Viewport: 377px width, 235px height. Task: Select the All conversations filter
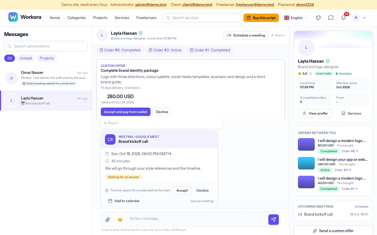(9, 58)
